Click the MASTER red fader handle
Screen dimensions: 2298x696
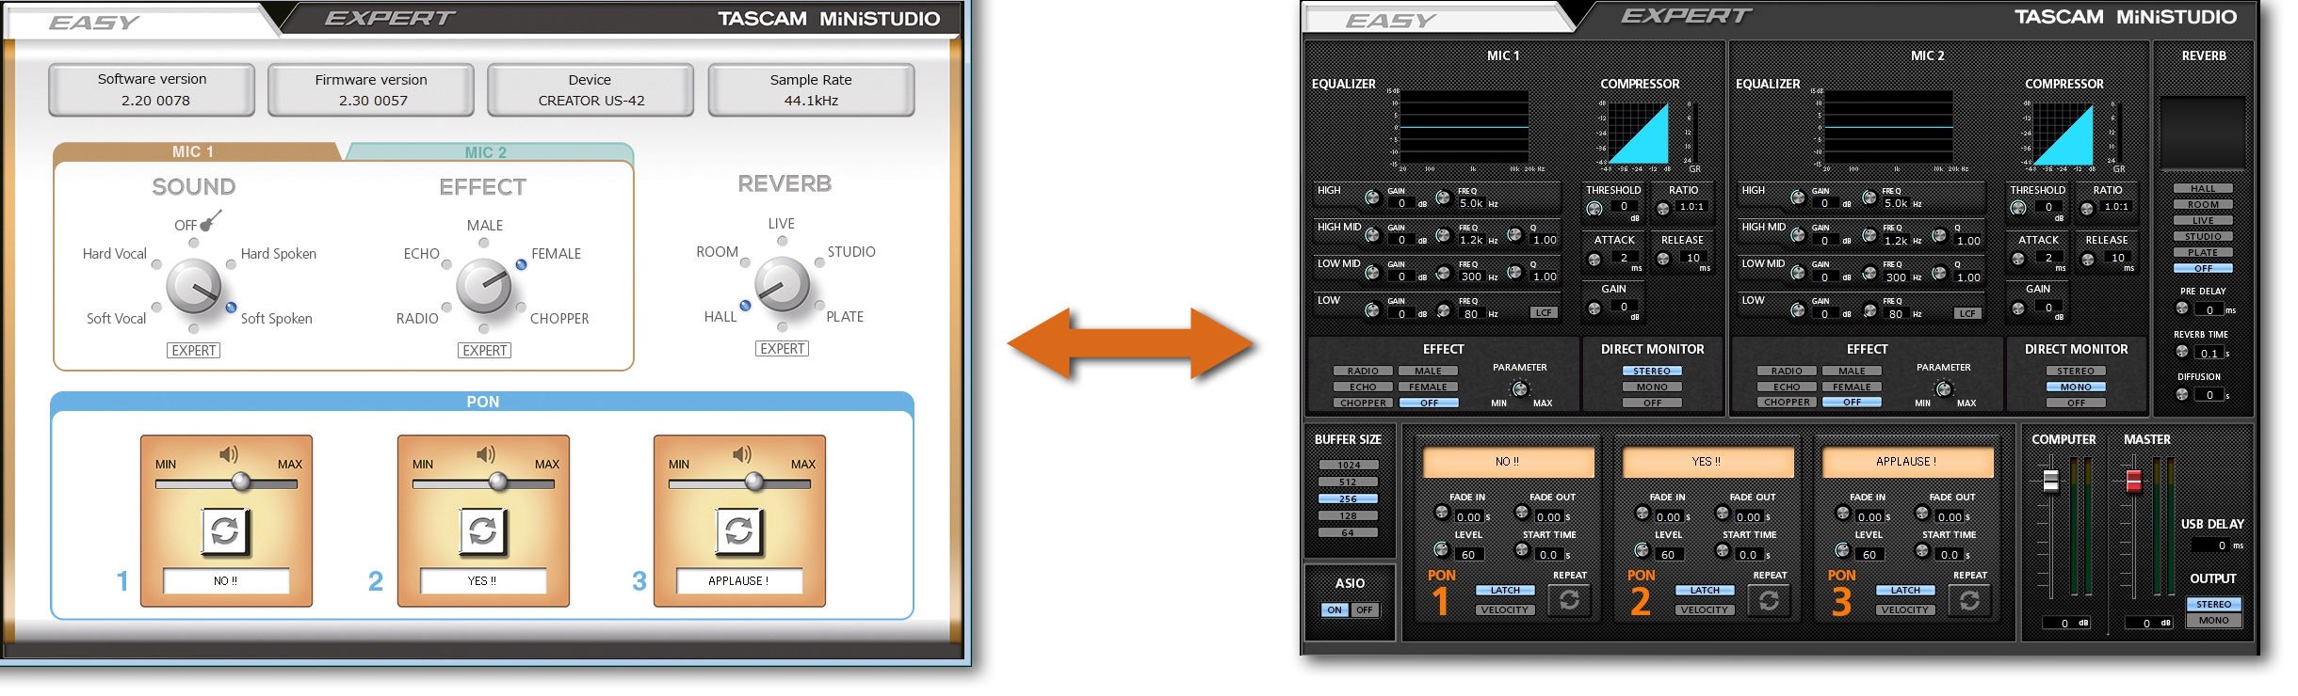2133,481
